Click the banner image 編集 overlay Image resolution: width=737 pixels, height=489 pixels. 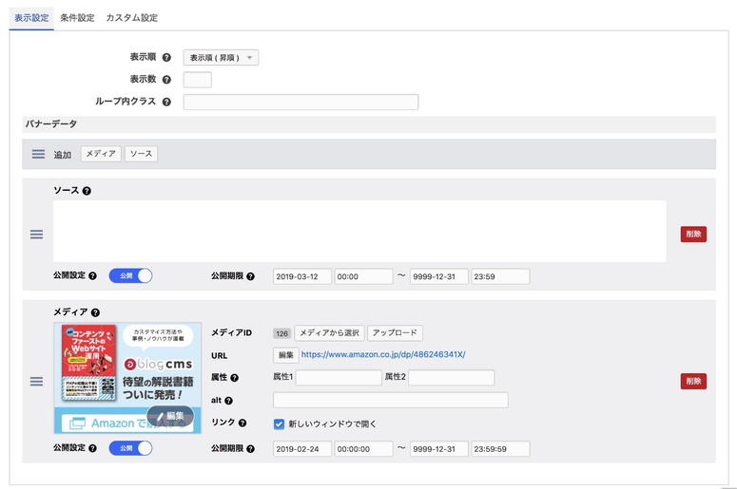(170, 416)
